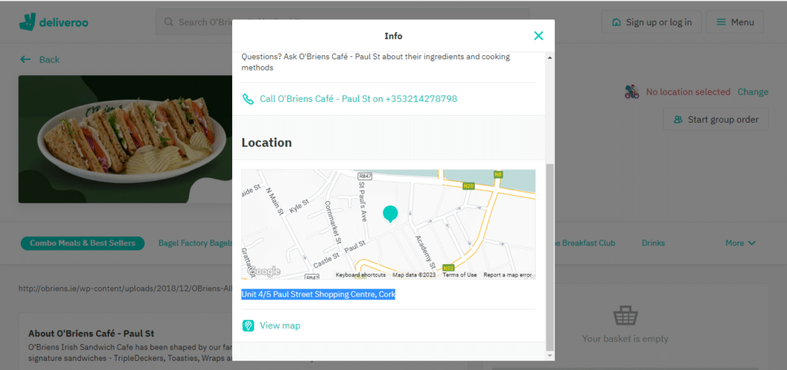
Task: Click the search magnifier icon
Action: coord(169,22)
